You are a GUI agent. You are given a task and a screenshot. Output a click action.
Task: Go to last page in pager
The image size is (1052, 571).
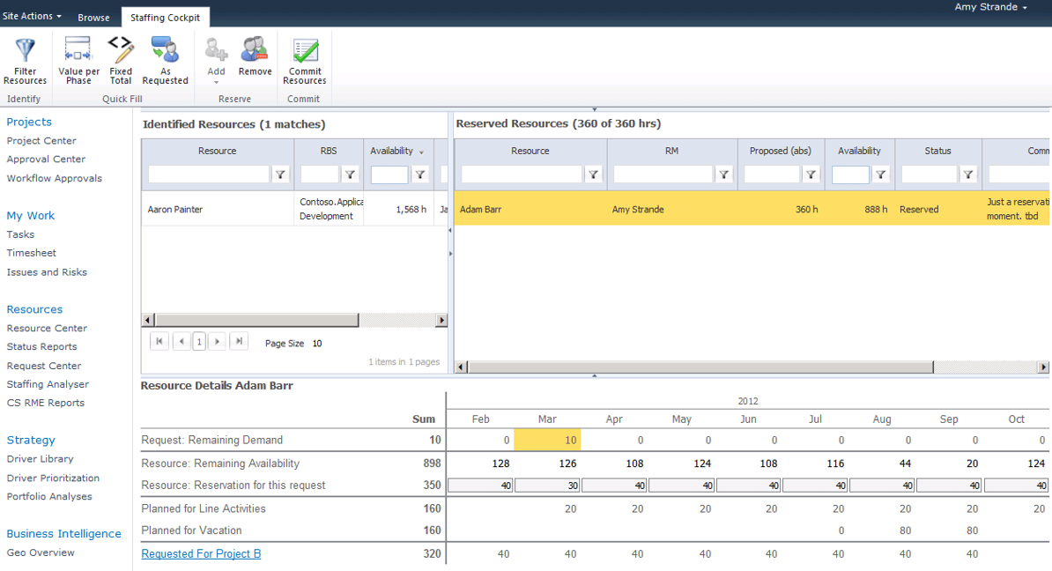239,342
